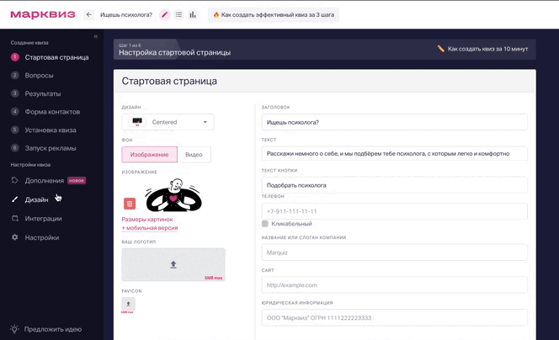This screenshot has height=340, width=559.
Task: Open Интеграции settings section
Action: [43, 219]
